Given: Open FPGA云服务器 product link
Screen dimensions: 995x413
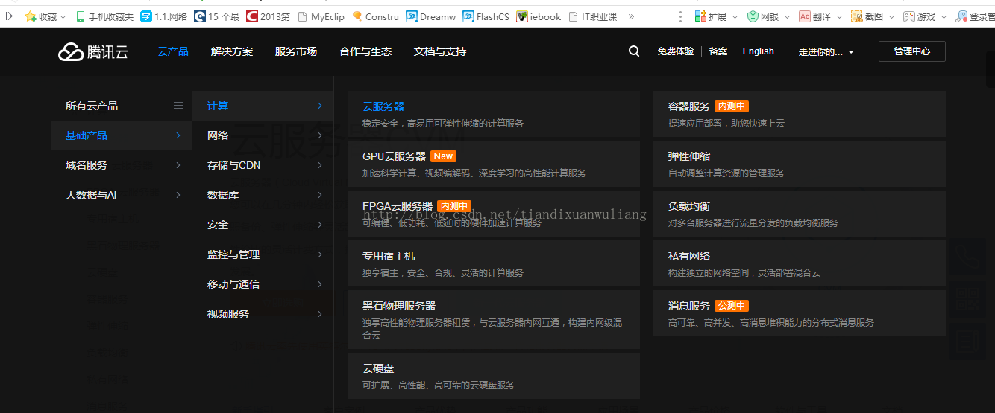Looking at the screenshot, I should coord(494,214).
